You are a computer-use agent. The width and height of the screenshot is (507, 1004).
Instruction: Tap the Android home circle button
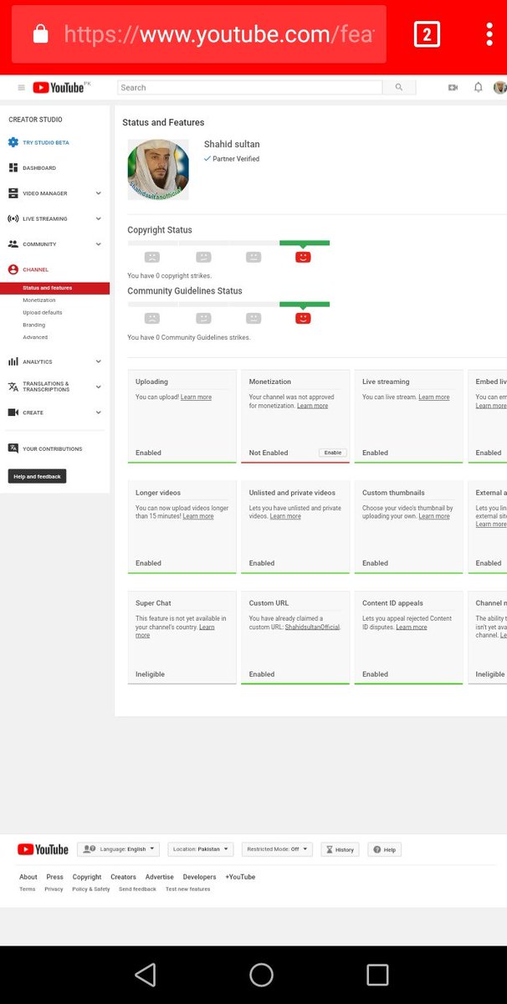tap(261, 975)
